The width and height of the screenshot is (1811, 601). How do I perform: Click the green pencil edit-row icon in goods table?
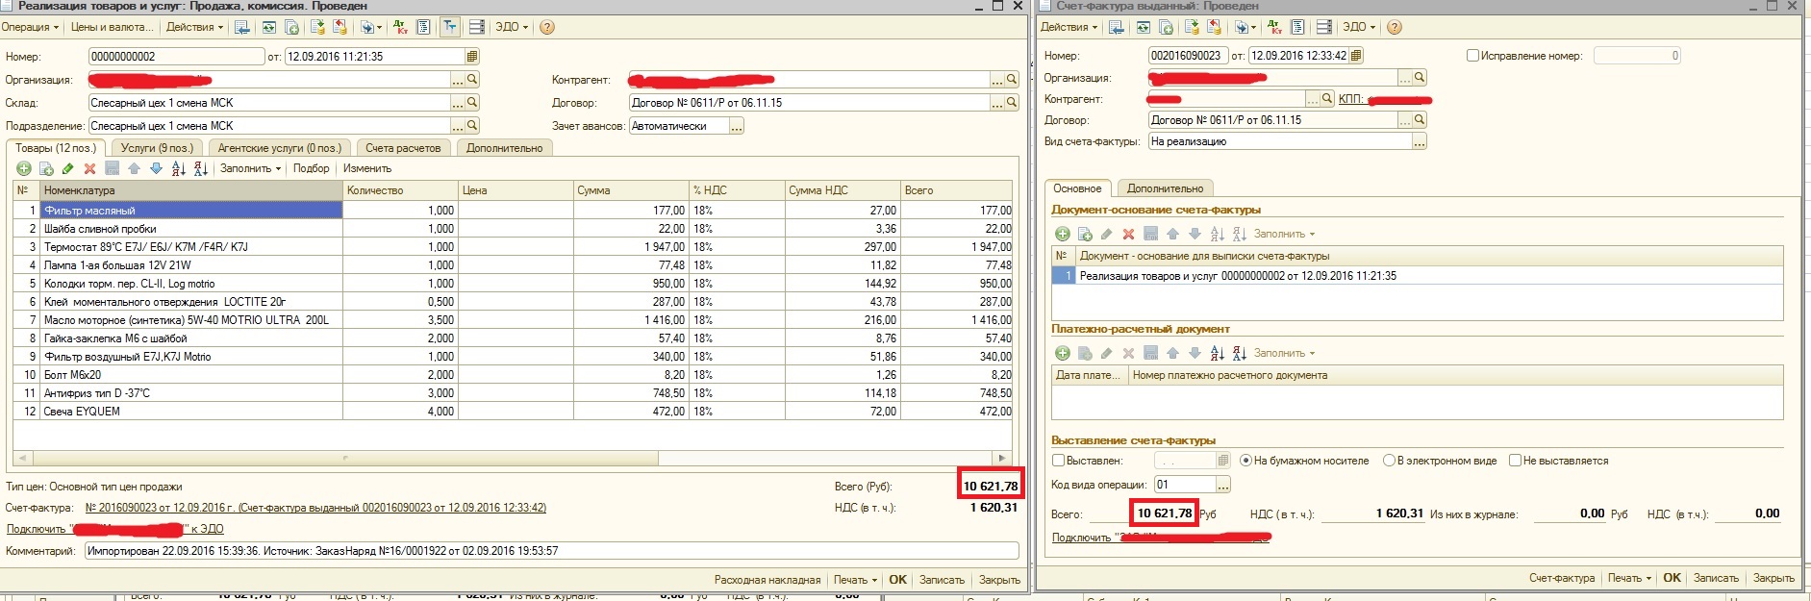click(68, 168)
